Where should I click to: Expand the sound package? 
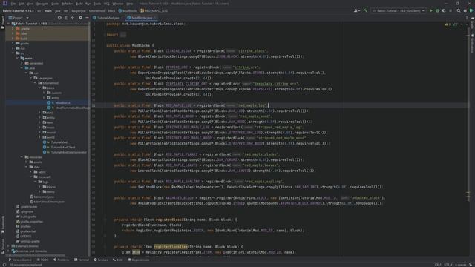click(x=39, y=132)
